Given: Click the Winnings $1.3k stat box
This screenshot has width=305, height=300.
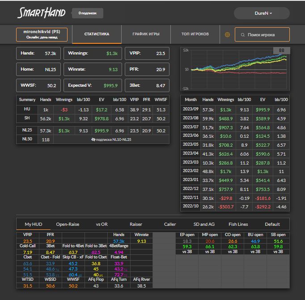Looking at the screenshot, I should tap(93, 53).
